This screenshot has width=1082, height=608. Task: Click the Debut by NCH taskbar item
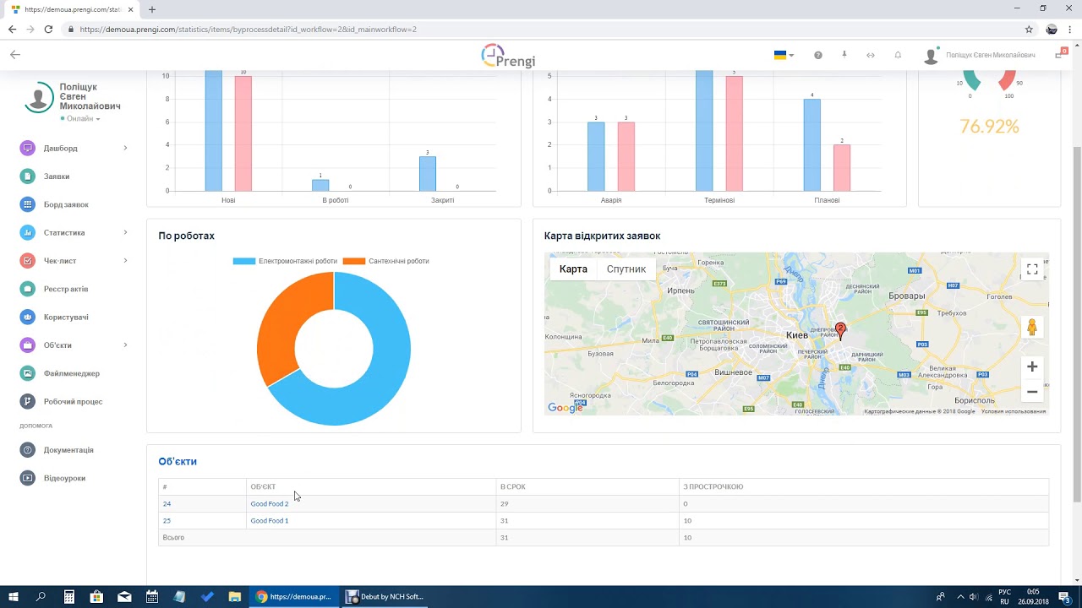385,596
